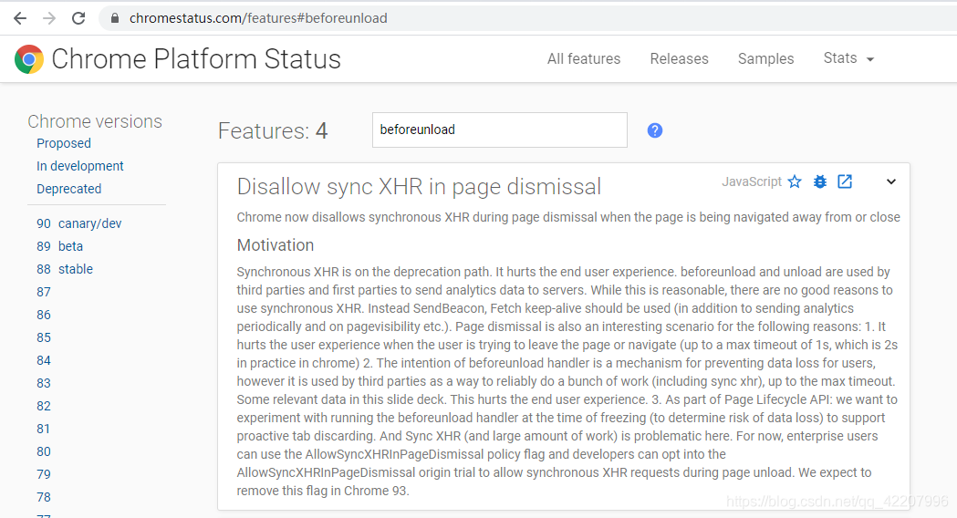Click the JavaScript category label
Screen dimensions: 957x518
coord(752,181)
